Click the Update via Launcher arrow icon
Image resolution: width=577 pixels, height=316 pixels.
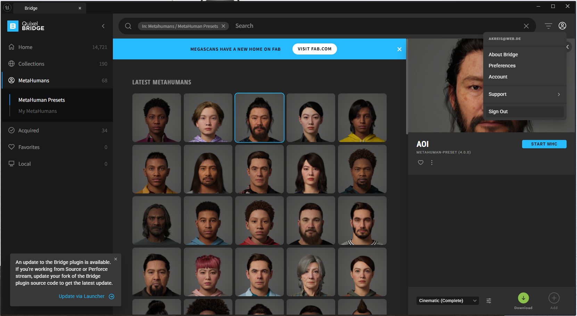tap(112, 297)
